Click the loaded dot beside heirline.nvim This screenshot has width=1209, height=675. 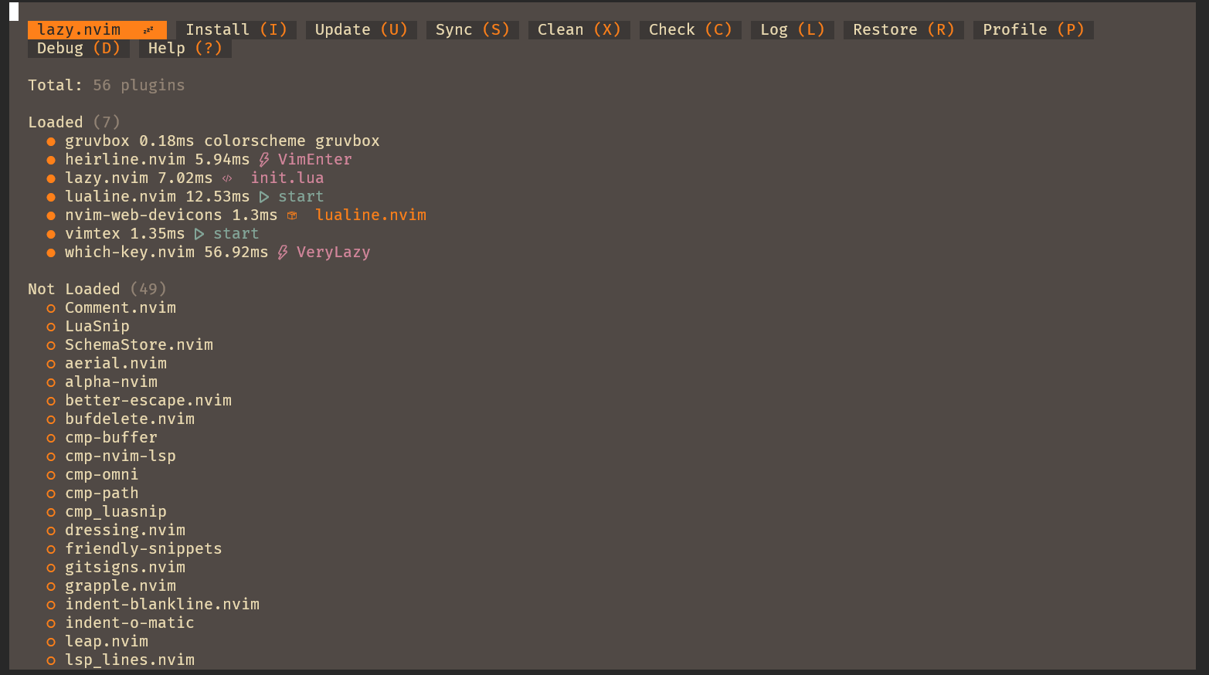50,159
